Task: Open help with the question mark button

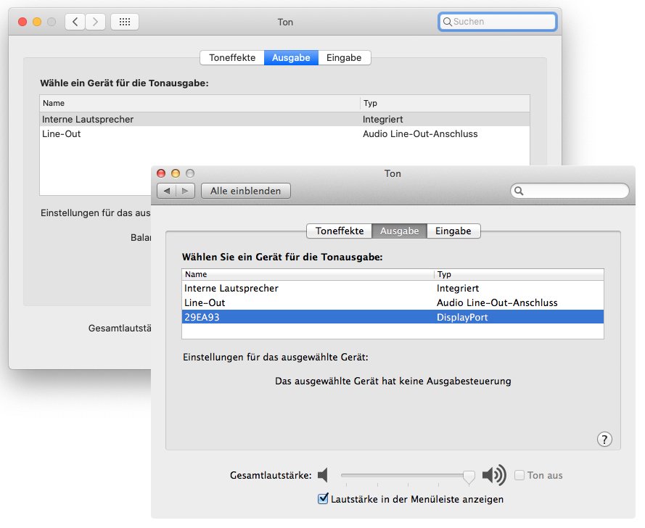Action: 604,440
